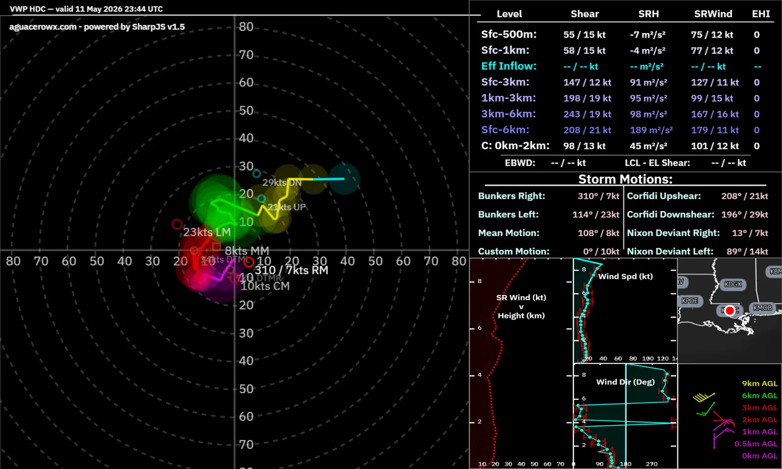Screen dimensions: 782x469
Task: Click the 'SRWind' column header
Action: (713, 14)
